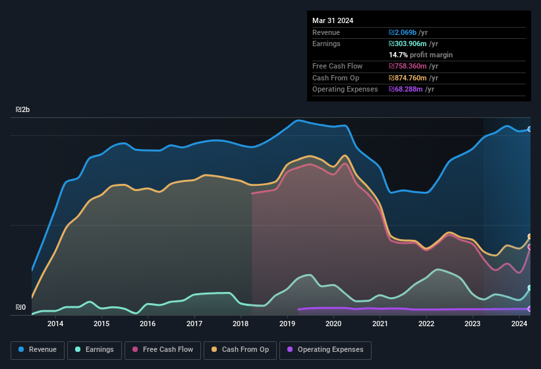This screenshot has width=541, height=369.
Task: Click the 2016 x-axis label
Action: click(148, 324)
